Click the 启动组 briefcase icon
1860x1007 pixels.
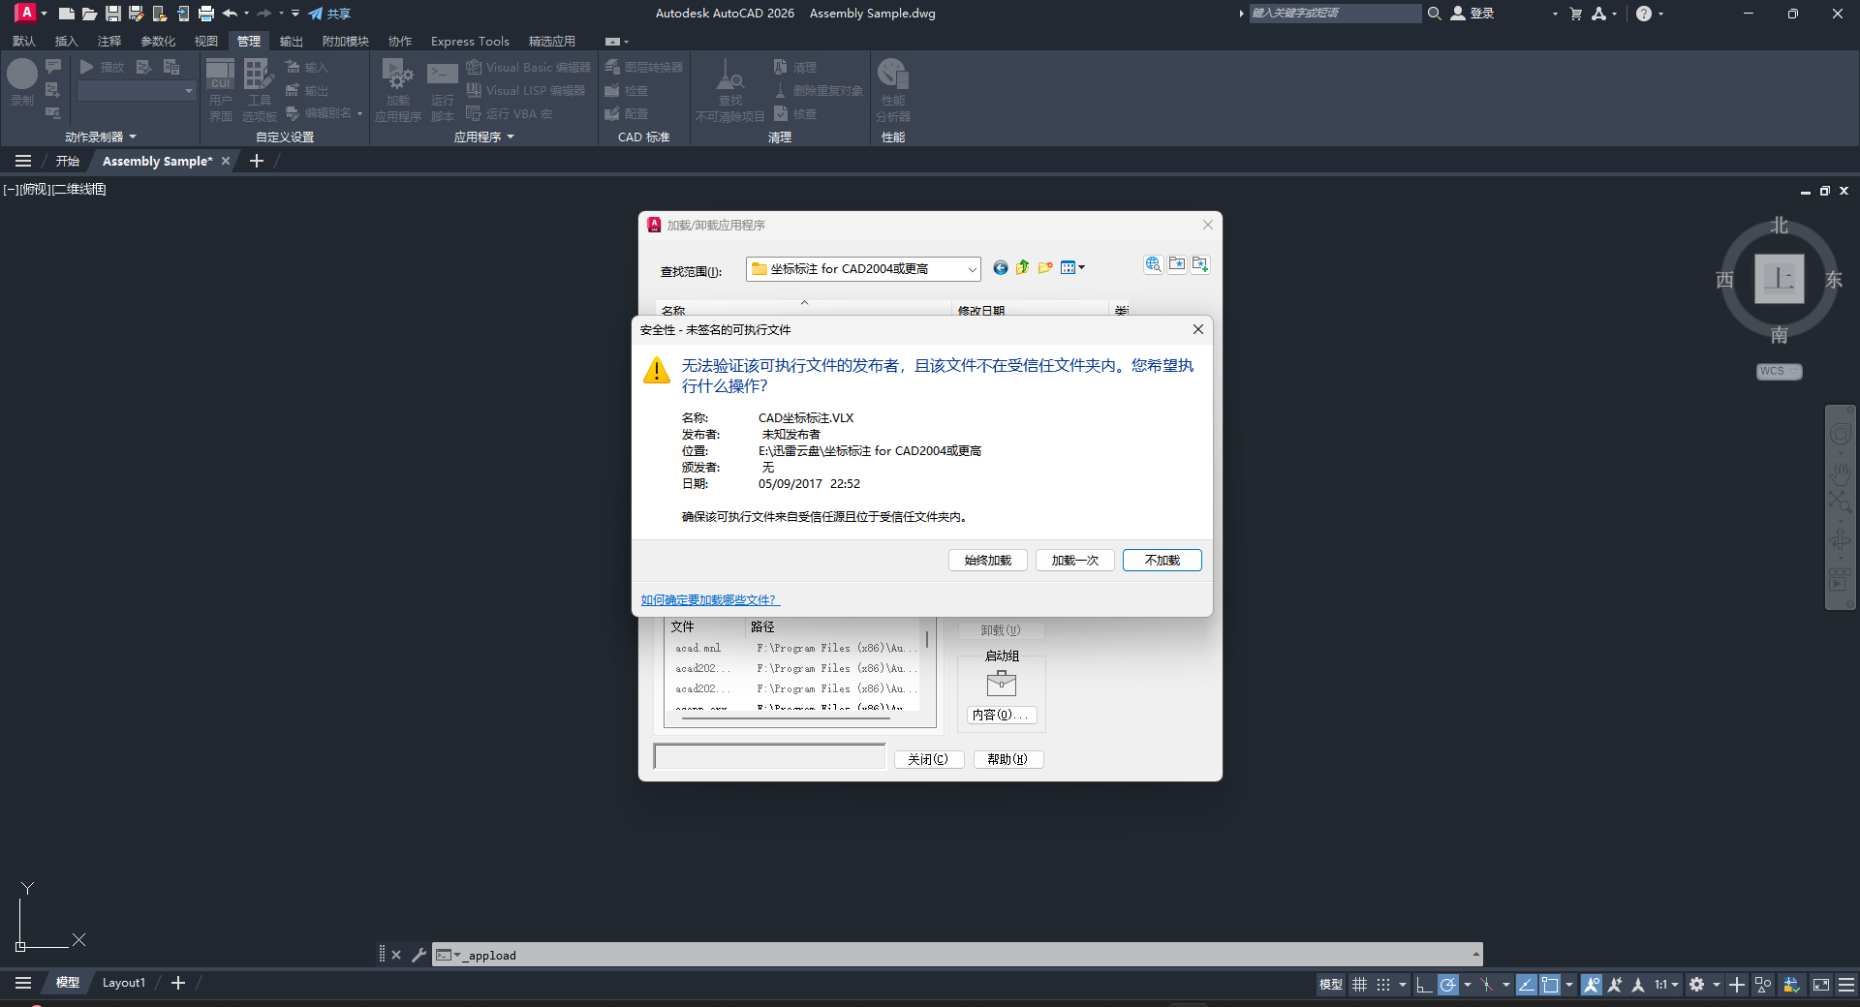coord(1001,685)
